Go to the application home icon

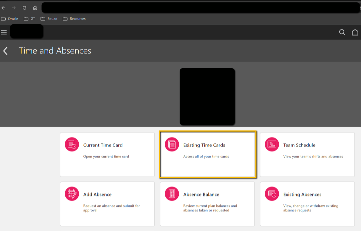355,32
